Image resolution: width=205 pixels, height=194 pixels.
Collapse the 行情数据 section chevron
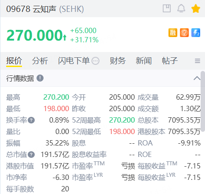(197, 78)
